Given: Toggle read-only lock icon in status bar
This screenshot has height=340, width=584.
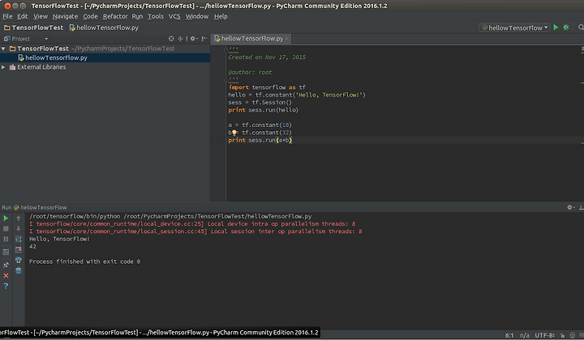Looking at the screenshot, I should pyautogui.click(x=562, y=335).
